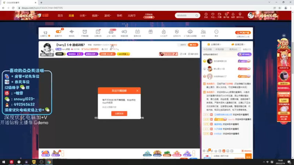Image resolution: width=294 pixels, height=165 pixels.
Task: Click the 分享 share link
Action: pyautogui.click(x=183, y=54)
